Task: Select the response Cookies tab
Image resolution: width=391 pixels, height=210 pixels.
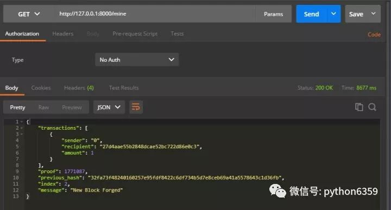Action: (41, 88)
